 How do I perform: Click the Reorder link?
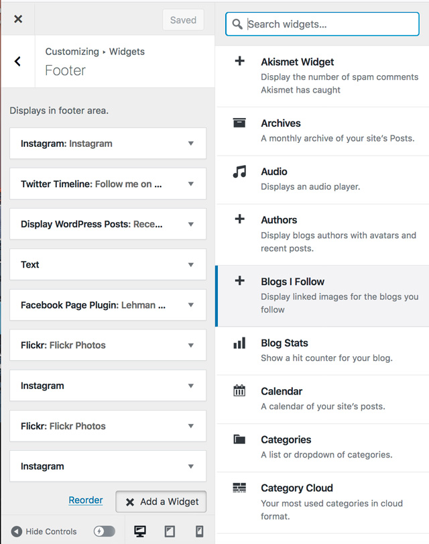coord(86,500)
